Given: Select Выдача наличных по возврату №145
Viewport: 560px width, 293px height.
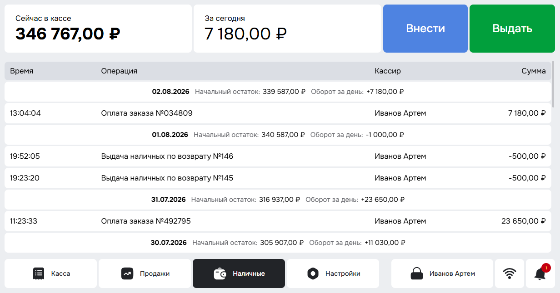Looking at the screenshot, I should (278, 178).
